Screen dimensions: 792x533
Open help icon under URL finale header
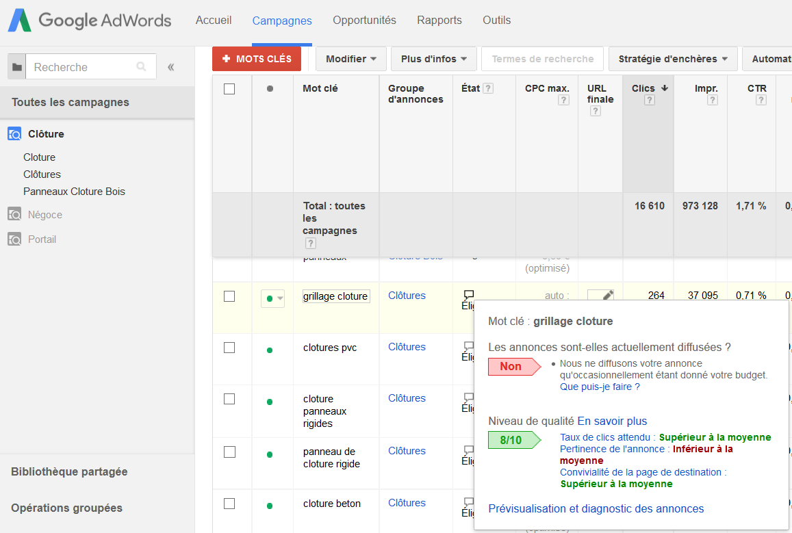(596, 111)
